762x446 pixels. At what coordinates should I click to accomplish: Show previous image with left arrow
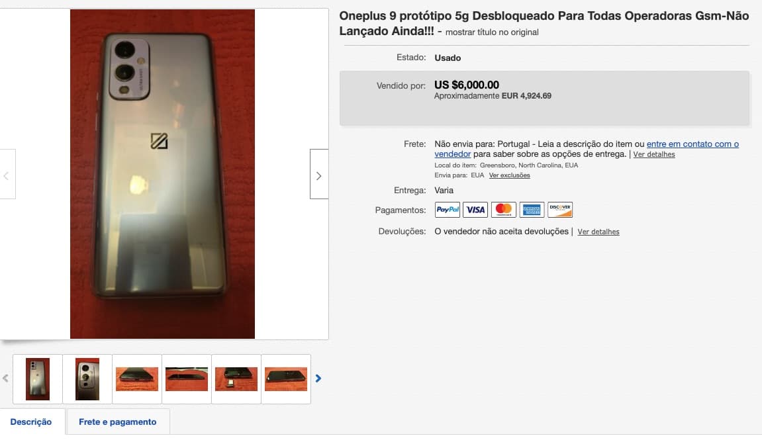point(7,174)
